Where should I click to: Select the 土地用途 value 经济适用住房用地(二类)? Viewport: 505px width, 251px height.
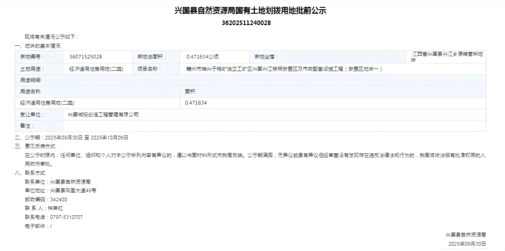pos(96,69)
